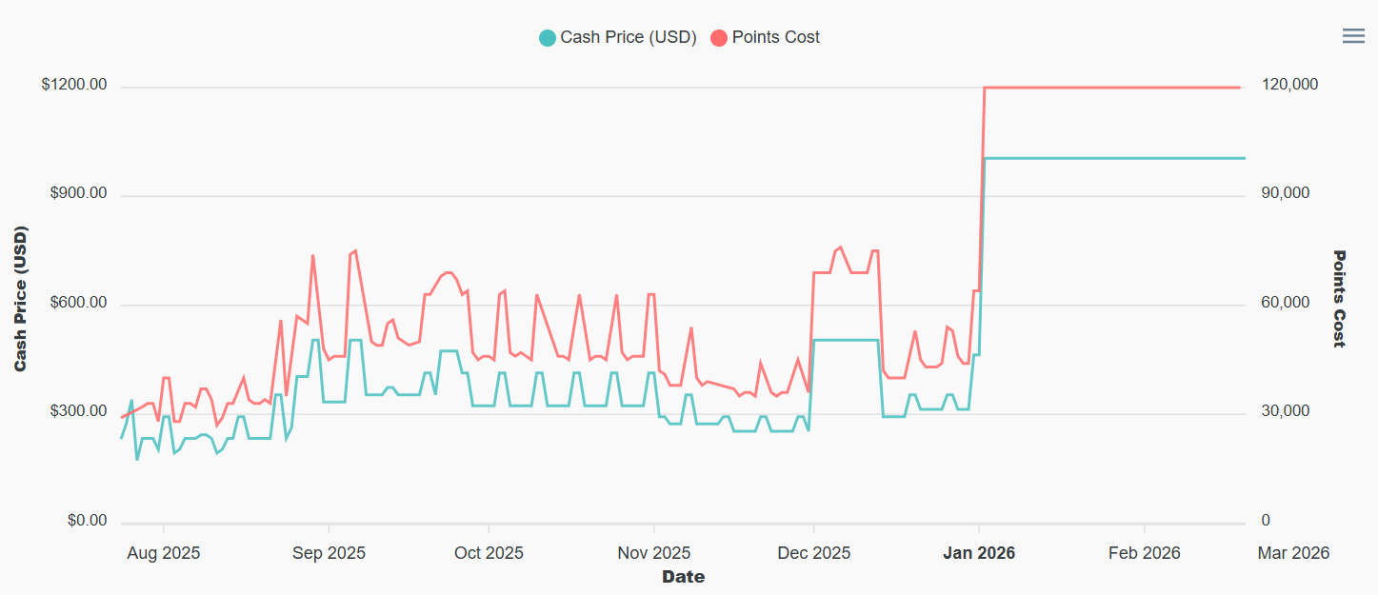
Task: Click the $1200.00 left axis tick
Action: click(x=74, y=86)
